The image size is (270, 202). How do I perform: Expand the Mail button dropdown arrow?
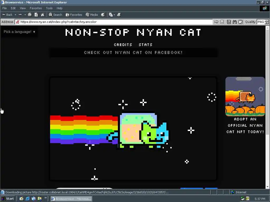pos(114,15)
